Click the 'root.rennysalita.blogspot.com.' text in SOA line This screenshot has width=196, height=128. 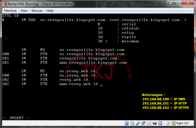[145, 20]
